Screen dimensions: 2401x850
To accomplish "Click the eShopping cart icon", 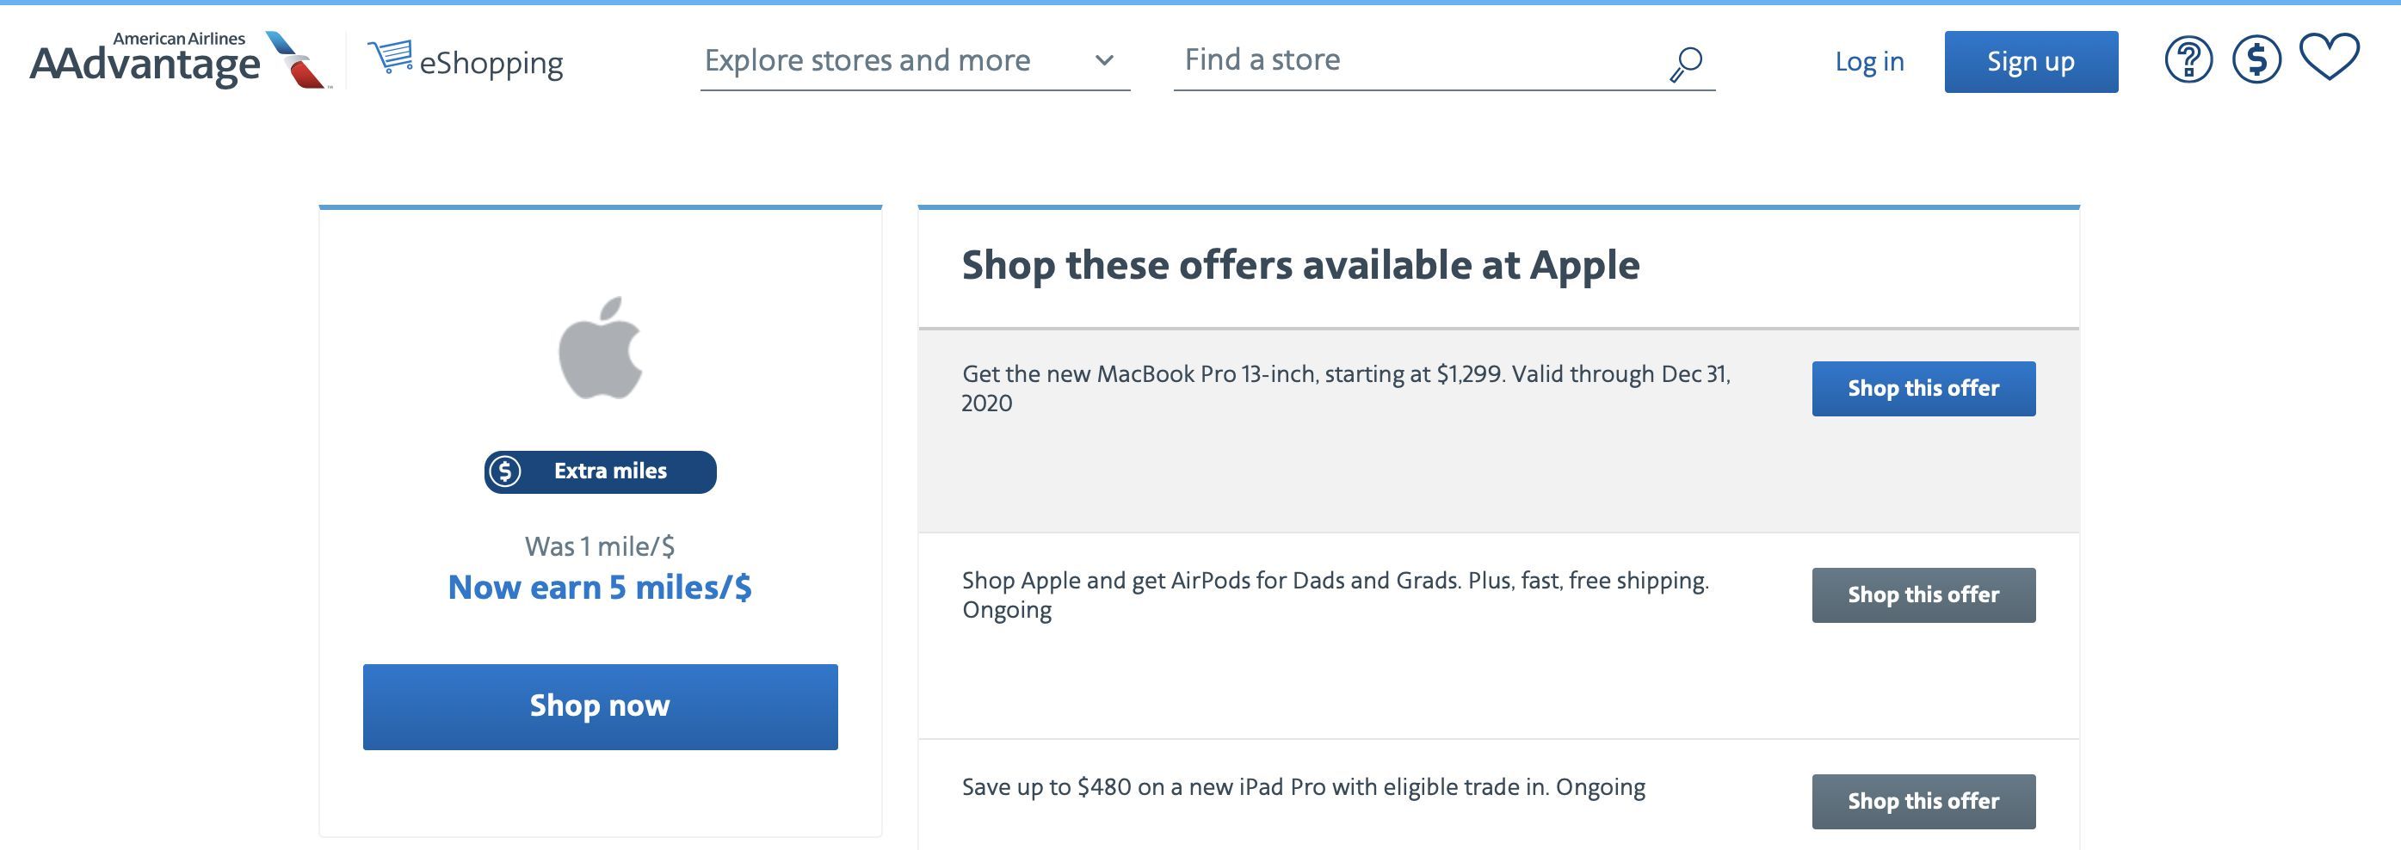I will [390, 57].
